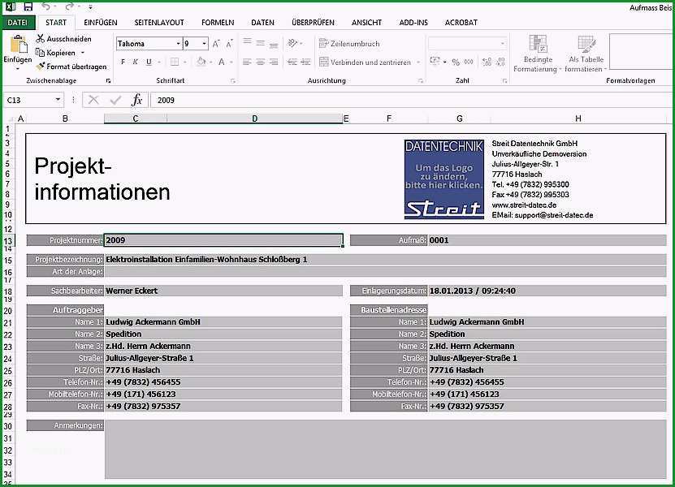Select cell with Werner Eckert
Image resolution: width=675 pixels, height=487 pixels.
coord(223,291)
